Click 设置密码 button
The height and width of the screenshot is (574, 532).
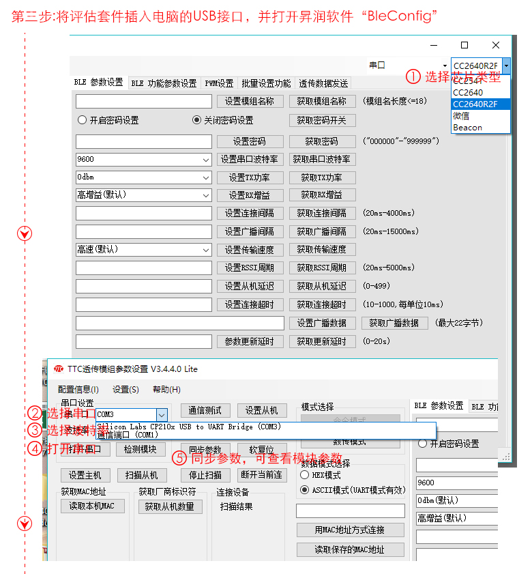250,142
